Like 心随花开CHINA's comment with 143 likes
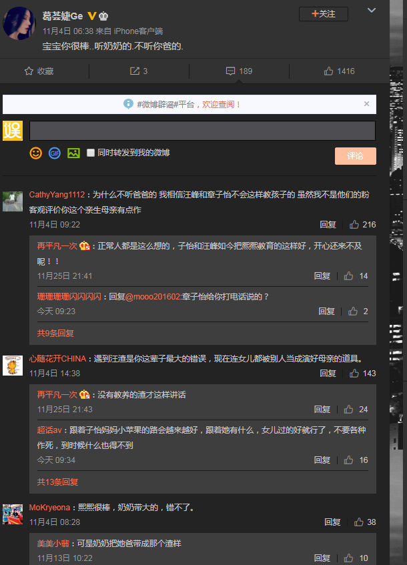The height and width of the screenshot is (565, 407). pyautogui.click(x=354, y=374)
